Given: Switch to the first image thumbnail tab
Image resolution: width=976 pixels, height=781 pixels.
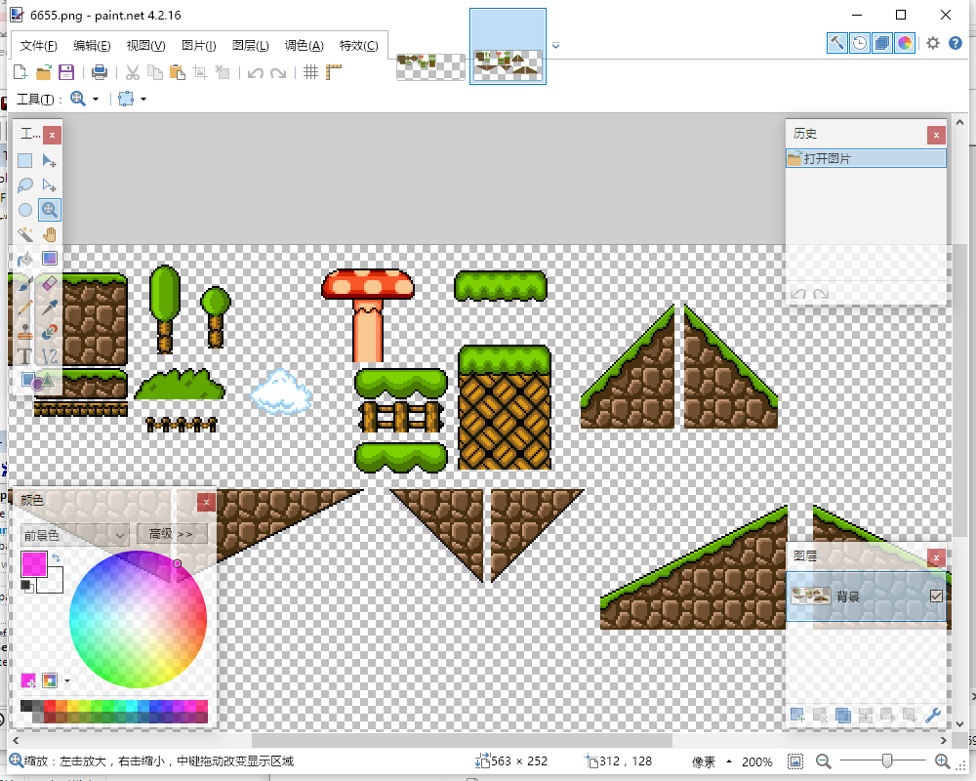Looking at the screenshot, I should tap(430, 67).
